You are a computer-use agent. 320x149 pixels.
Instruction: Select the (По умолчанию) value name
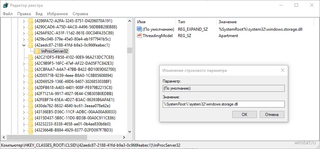pos(158,29)
